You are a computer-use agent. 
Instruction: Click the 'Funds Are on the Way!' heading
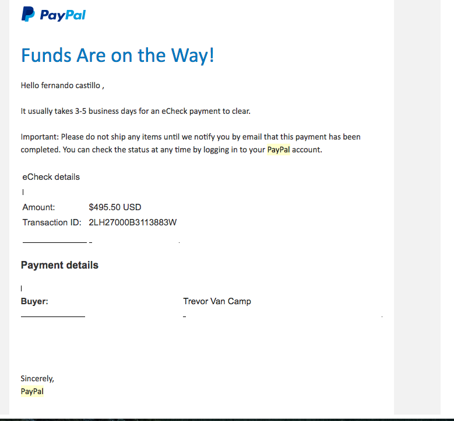(x=118, y=55)
